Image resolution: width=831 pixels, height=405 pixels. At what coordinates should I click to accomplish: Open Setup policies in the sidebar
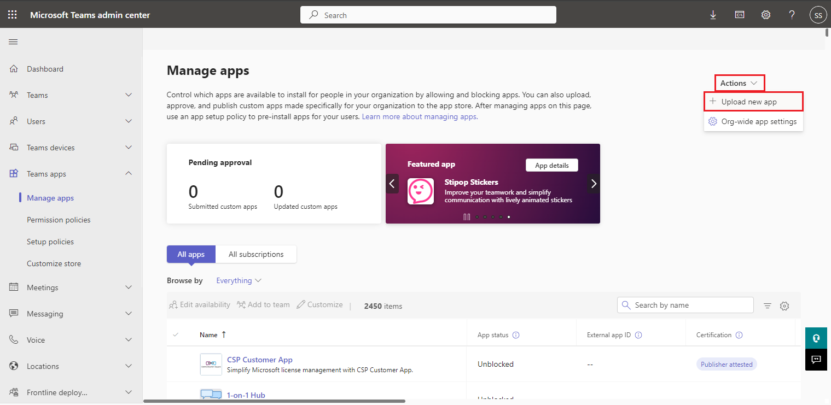50,242
